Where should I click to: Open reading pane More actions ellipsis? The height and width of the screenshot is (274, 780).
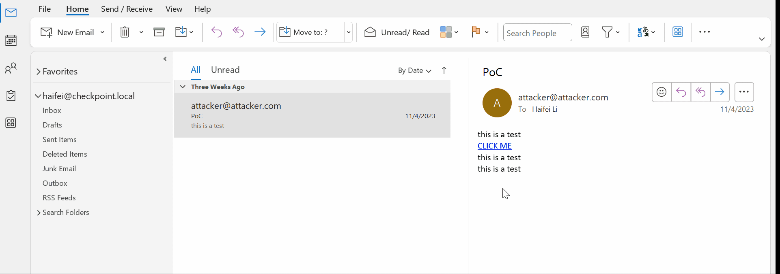tap(744, 92)
